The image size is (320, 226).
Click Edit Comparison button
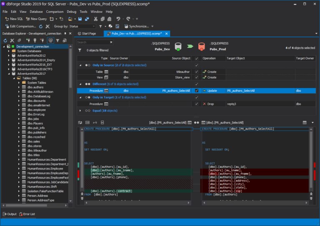click(20, 26)
